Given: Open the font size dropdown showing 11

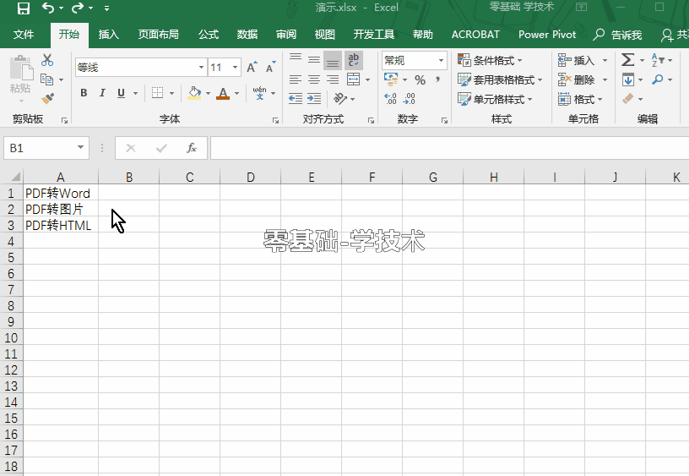Looking at the screenshot, I should pos(235,68).
